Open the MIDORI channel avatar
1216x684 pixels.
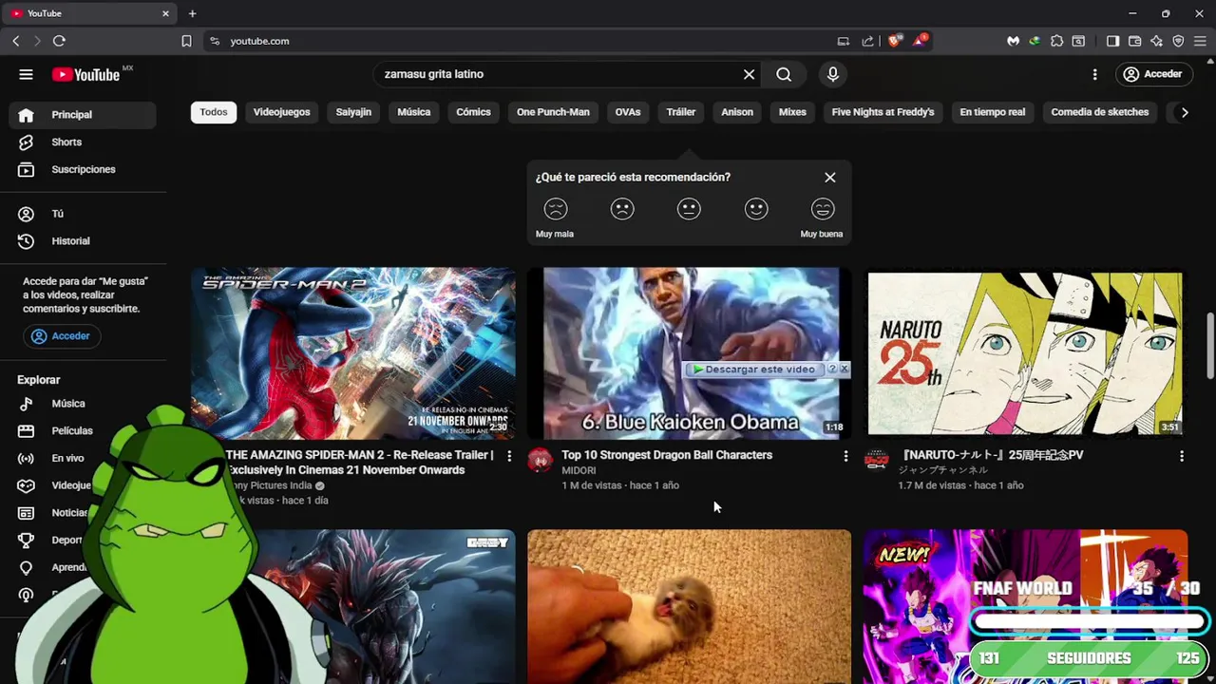[x=540, y=461]
